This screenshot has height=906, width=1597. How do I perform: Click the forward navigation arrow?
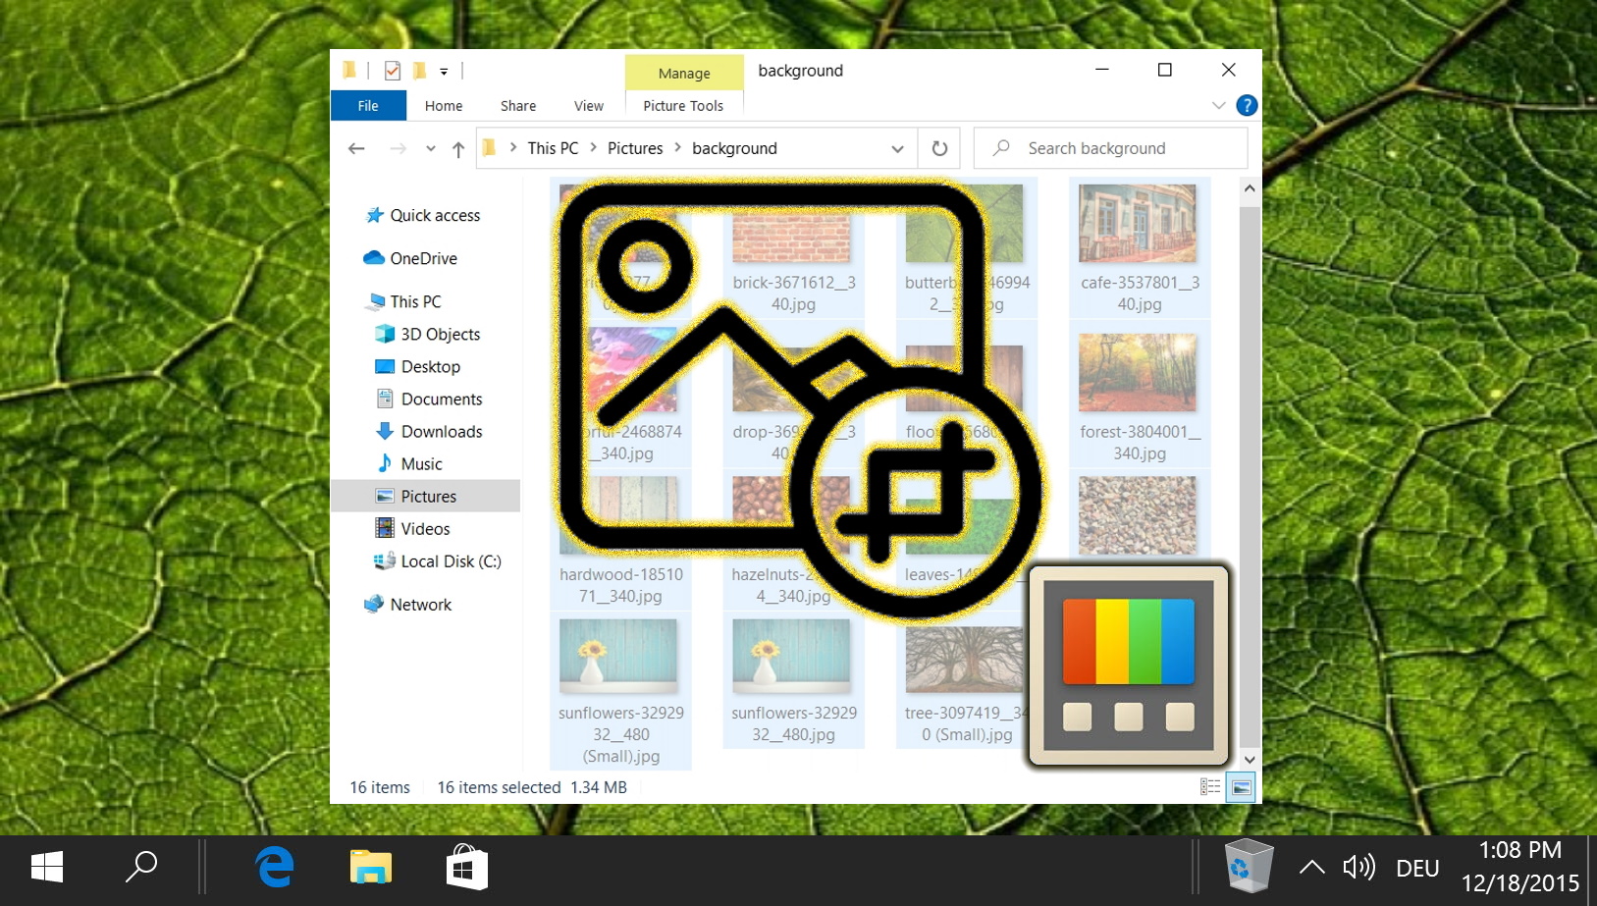click(x=398, y=148)
